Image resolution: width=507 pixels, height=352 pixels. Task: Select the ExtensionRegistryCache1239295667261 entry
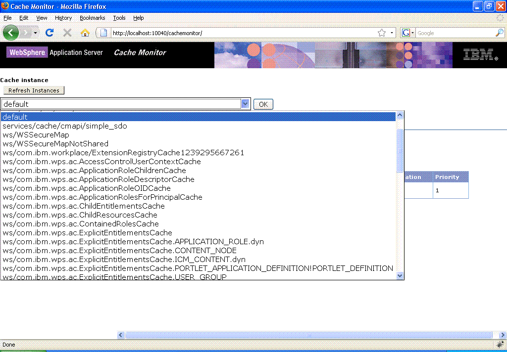pyautogui.click(x=198, y=152)
